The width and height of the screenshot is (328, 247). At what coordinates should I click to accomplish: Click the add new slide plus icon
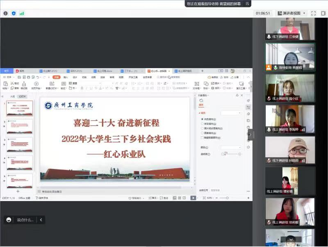click(x=18, y=191)
